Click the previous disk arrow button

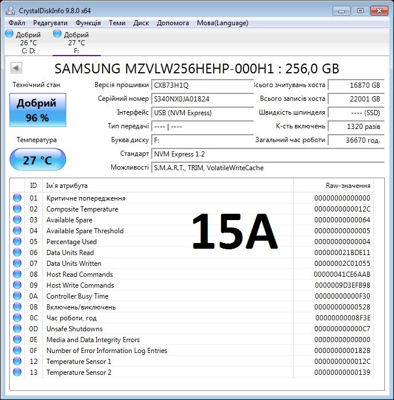point(16,68)
